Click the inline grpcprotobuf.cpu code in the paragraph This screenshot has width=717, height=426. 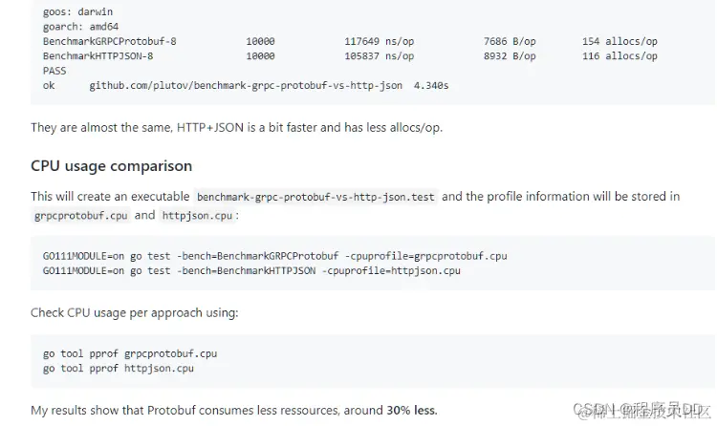80,216
